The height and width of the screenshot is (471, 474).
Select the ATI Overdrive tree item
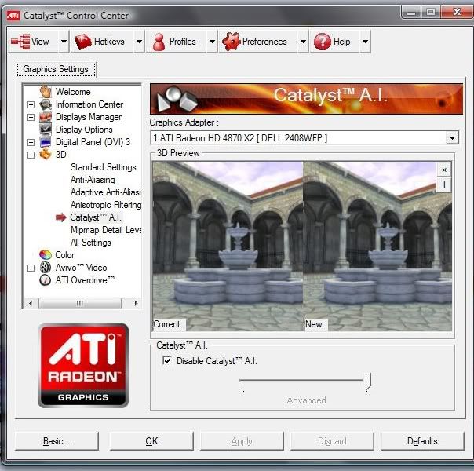[85, 280]
